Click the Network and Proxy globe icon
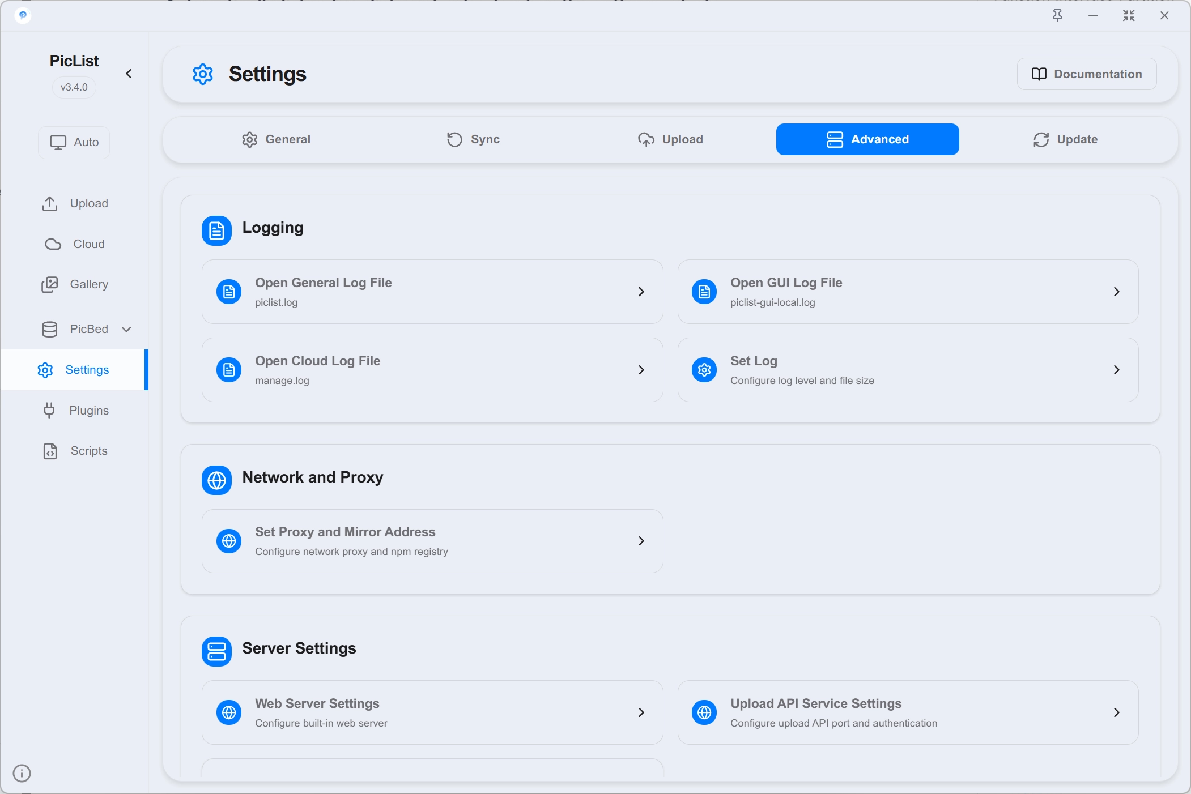 point(216,480)
